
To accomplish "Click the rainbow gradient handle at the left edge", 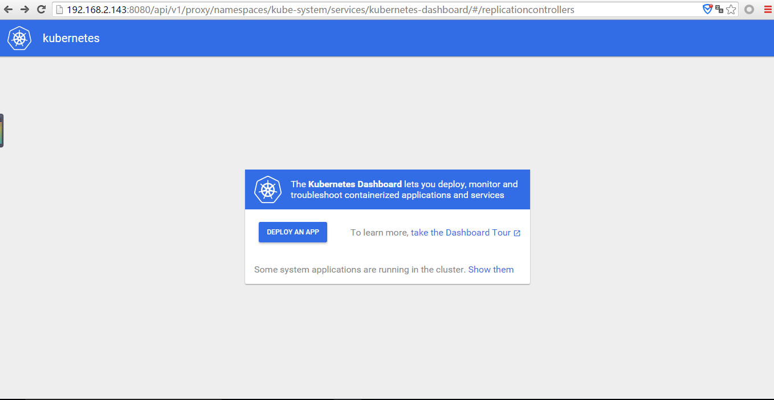I will point(2,130).
